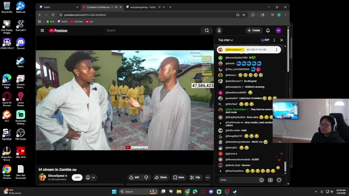The width and height of the screenshot is (349, 196).
Task: Expand the subscription notification chevron
Action: coord(94,177)
